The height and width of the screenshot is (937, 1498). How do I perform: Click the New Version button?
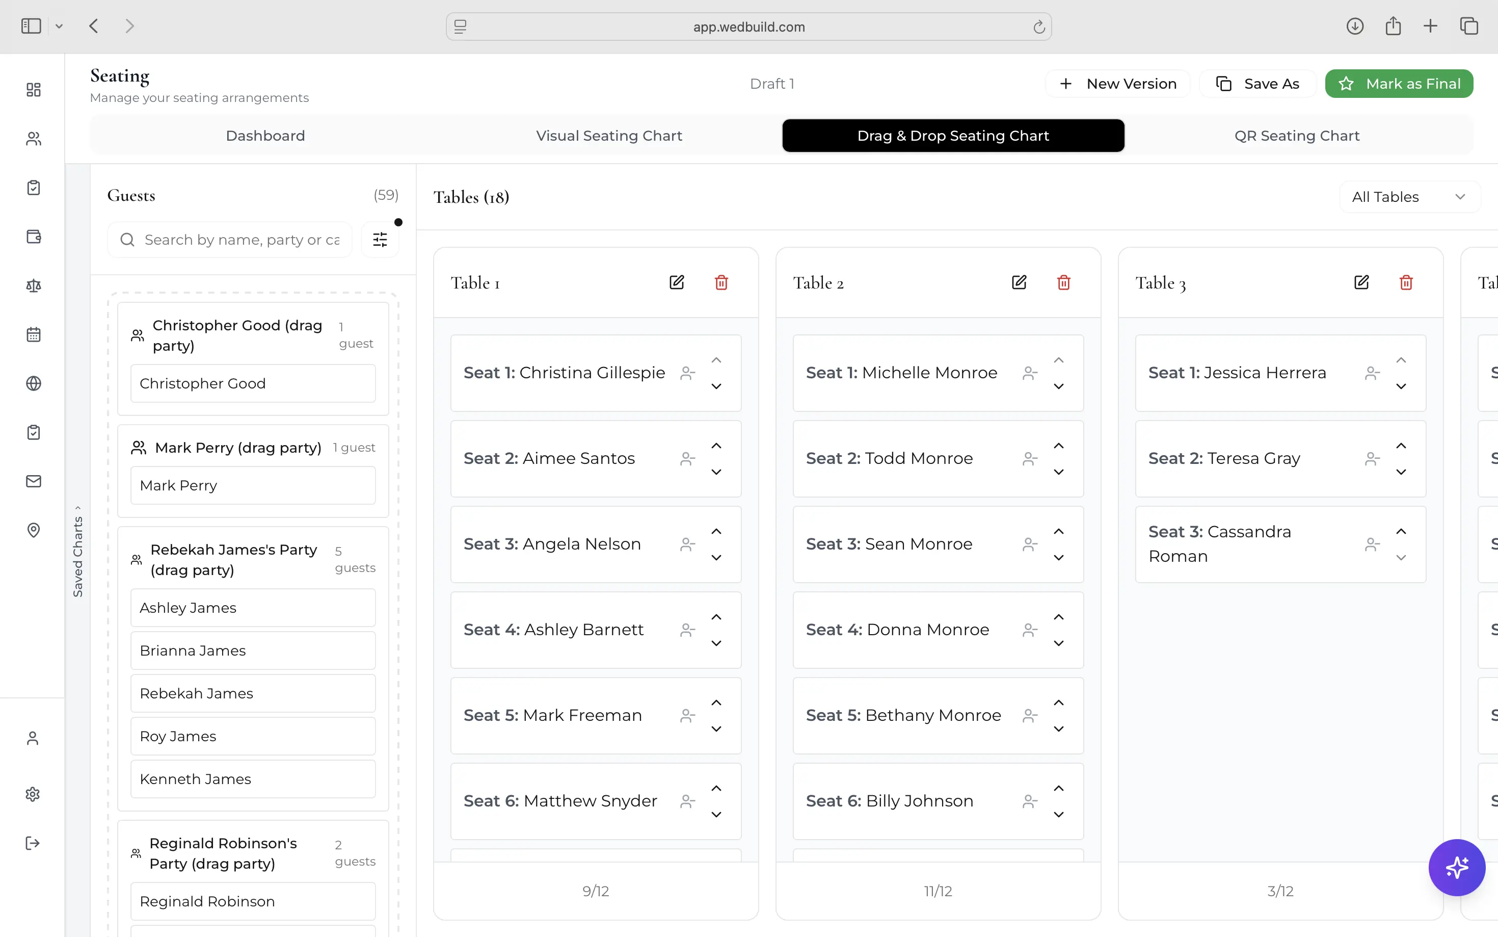[x=1118, y=84]
